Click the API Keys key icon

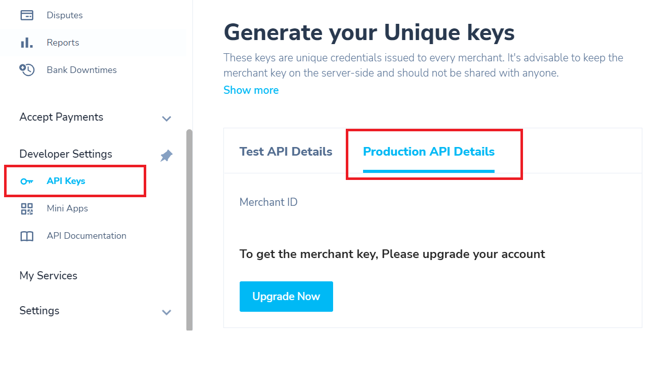pos(26,181)
